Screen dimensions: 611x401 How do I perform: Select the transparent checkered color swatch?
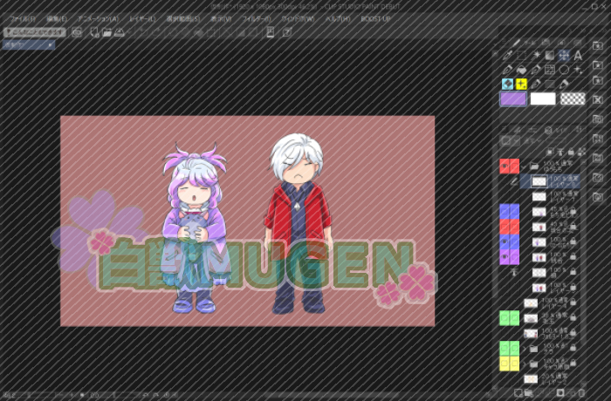click(x=573, y=99)
